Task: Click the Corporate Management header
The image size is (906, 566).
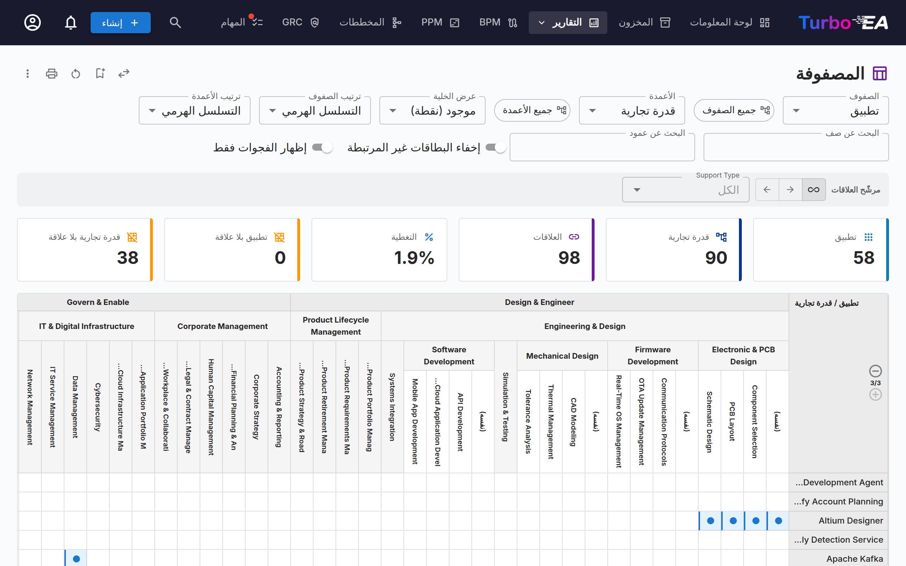Action: pos(222,326)
